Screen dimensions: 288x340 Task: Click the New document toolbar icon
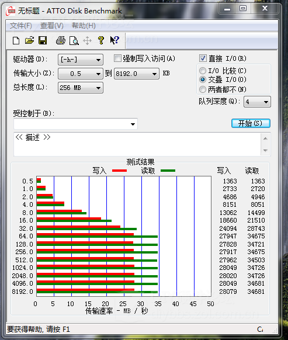coord(16,40)
